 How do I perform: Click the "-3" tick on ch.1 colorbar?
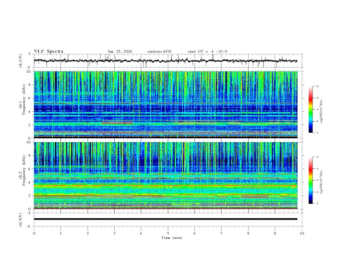tap(316, 86)
